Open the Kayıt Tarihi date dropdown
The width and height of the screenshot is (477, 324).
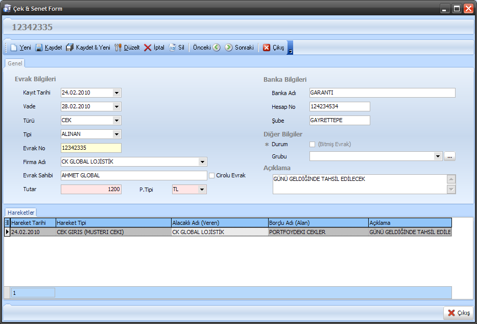pyautogui.click(x=116, y=93)
